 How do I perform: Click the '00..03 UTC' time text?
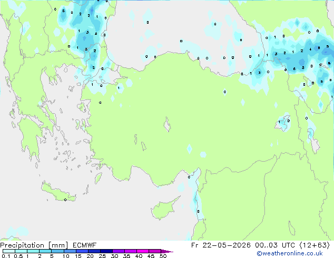pos(275,245)
